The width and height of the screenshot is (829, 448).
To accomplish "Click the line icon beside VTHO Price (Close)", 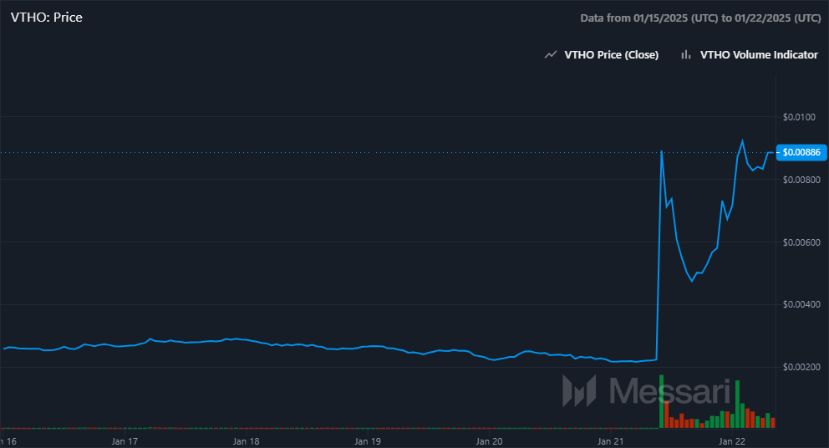I will 550,55.
